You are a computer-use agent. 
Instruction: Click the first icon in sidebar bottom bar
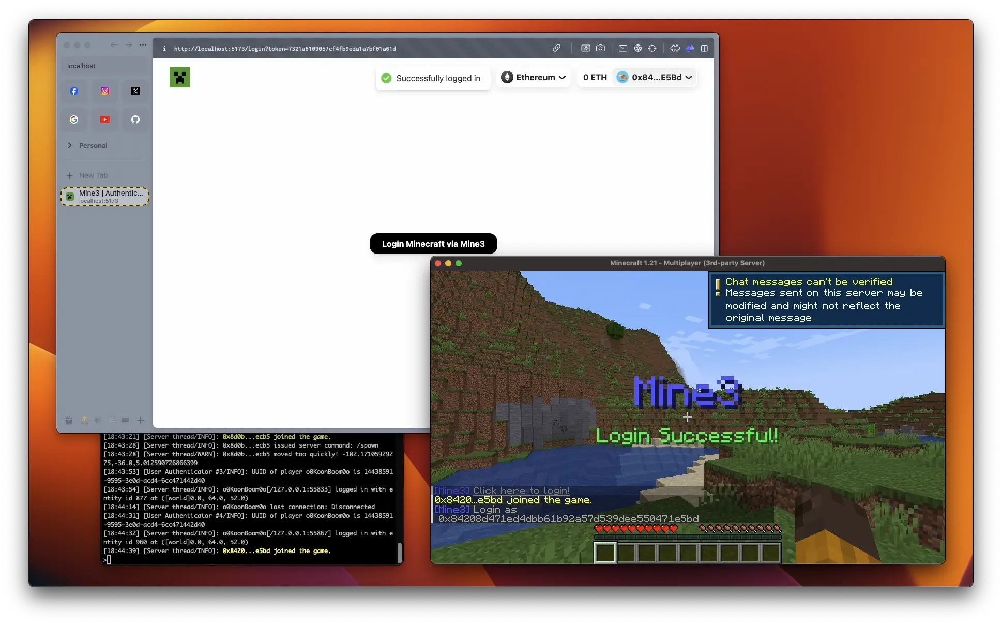click(69, 421)
